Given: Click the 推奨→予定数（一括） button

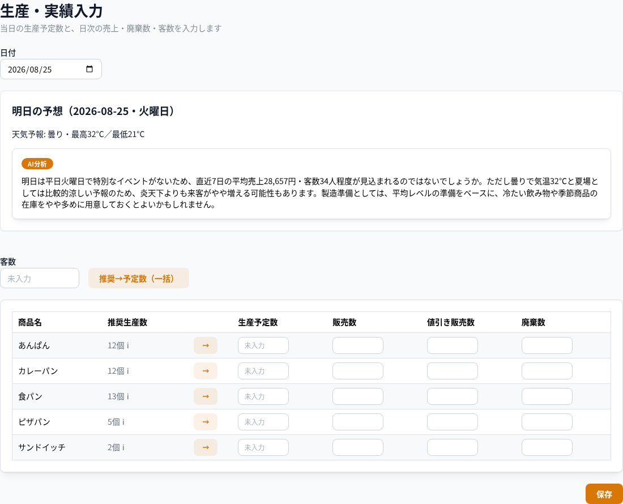Looking at the screenshot, I should [x=139, y=279].
